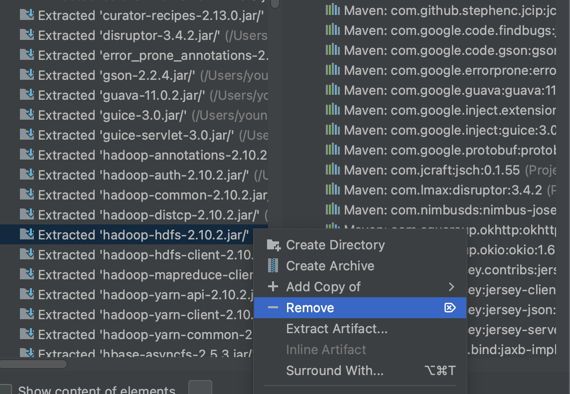Select the Extracted 'guice-servlet-3.0.jar/' entry
The width and height of the screenshot is (570, 394).
[x=136, y=135]
